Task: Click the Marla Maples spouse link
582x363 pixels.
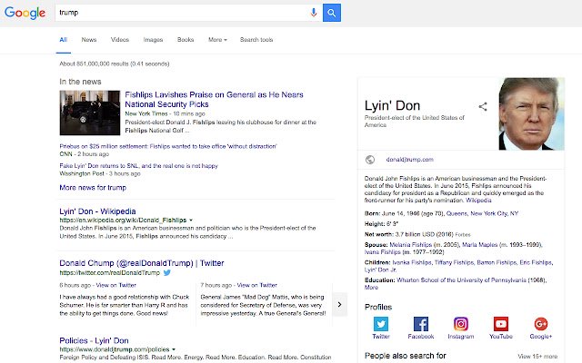Action: (x=479, y=245)
